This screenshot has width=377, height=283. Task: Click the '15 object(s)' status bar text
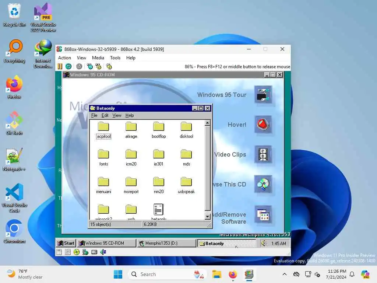coord(101,224)
